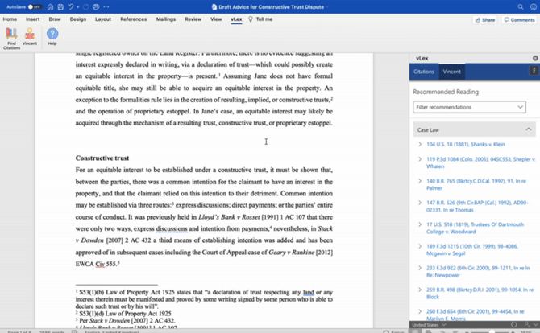540x333 pixels.
Task: Click the Find Citations ribbon icon
Action: pos(11,39)
